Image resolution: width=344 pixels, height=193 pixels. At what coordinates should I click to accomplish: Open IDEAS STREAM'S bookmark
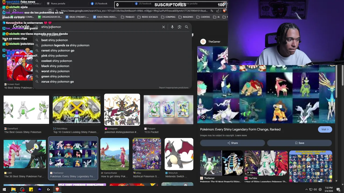pyautogui.click(x=77, y=17)
